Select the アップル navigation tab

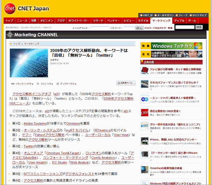[179, 21]
